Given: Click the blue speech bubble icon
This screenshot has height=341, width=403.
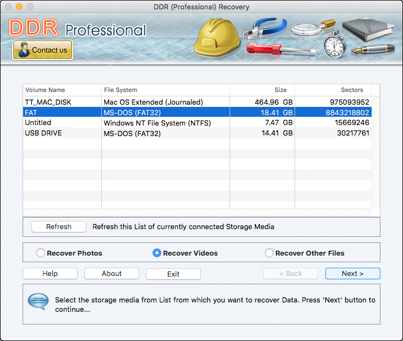Looking at the screenshot, I should tap(39, 301).
